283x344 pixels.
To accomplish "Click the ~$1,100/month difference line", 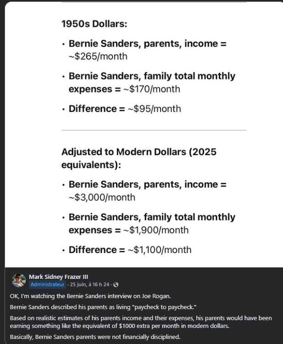I will (130, 250).
